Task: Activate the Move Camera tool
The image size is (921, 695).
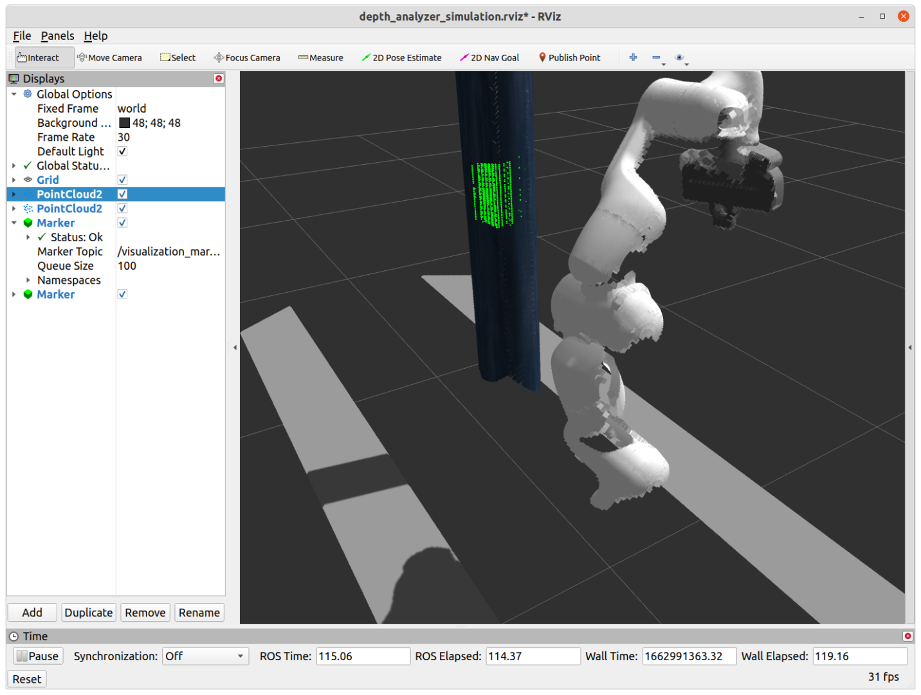Action: point(109,57)
